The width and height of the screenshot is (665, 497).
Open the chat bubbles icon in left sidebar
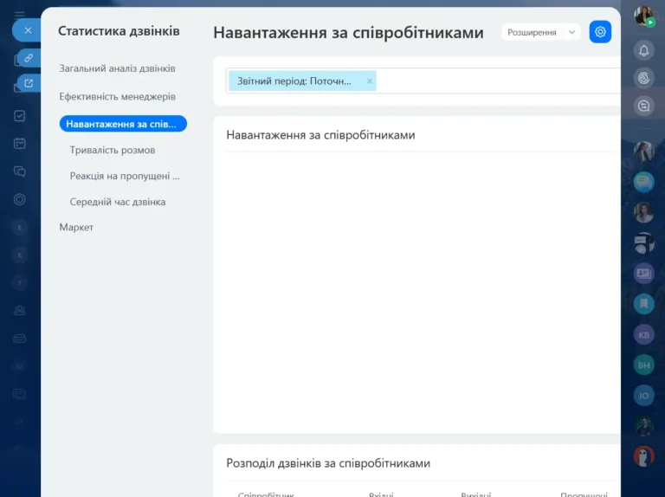click(x=20, y=171)
